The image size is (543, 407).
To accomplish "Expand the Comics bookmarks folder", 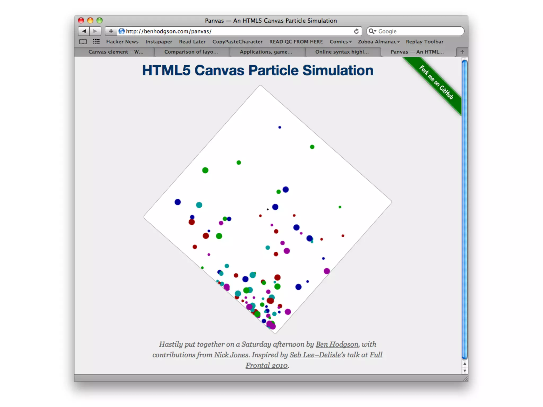I will (341, 42).
